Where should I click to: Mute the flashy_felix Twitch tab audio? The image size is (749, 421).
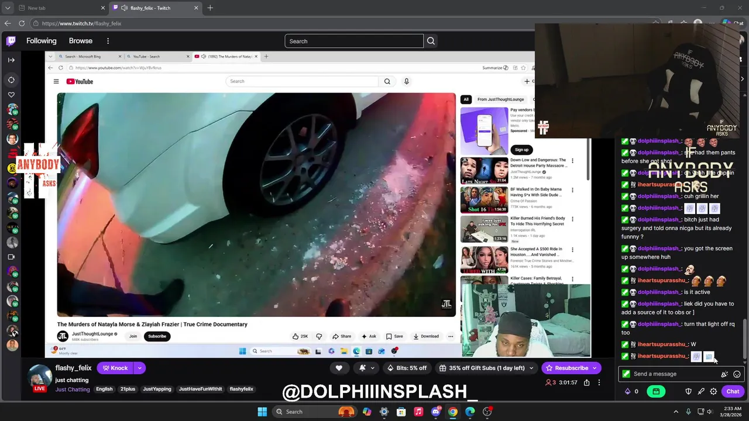pyautogui.click(x=123, y=8)
